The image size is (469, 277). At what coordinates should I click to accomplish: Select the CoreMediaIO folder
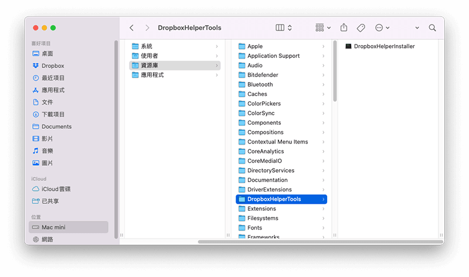[x=281, y=161]
